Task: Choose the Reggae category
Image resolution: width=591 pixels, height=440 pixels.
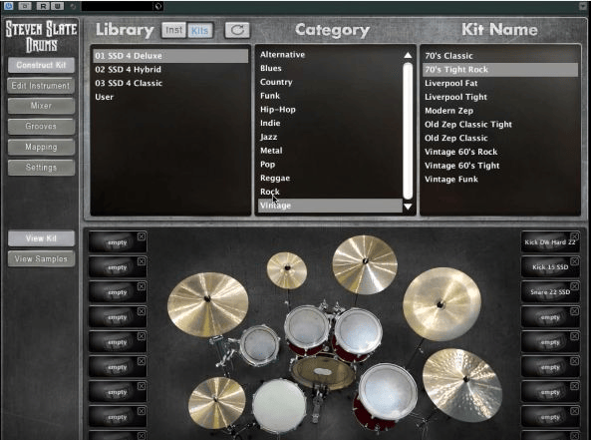Action: (330, 179)
